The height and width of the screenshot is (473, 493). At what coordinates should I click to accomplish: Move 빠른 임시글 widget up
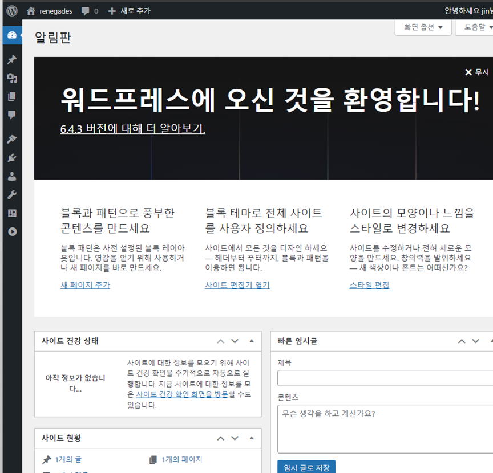coord(462,341)
